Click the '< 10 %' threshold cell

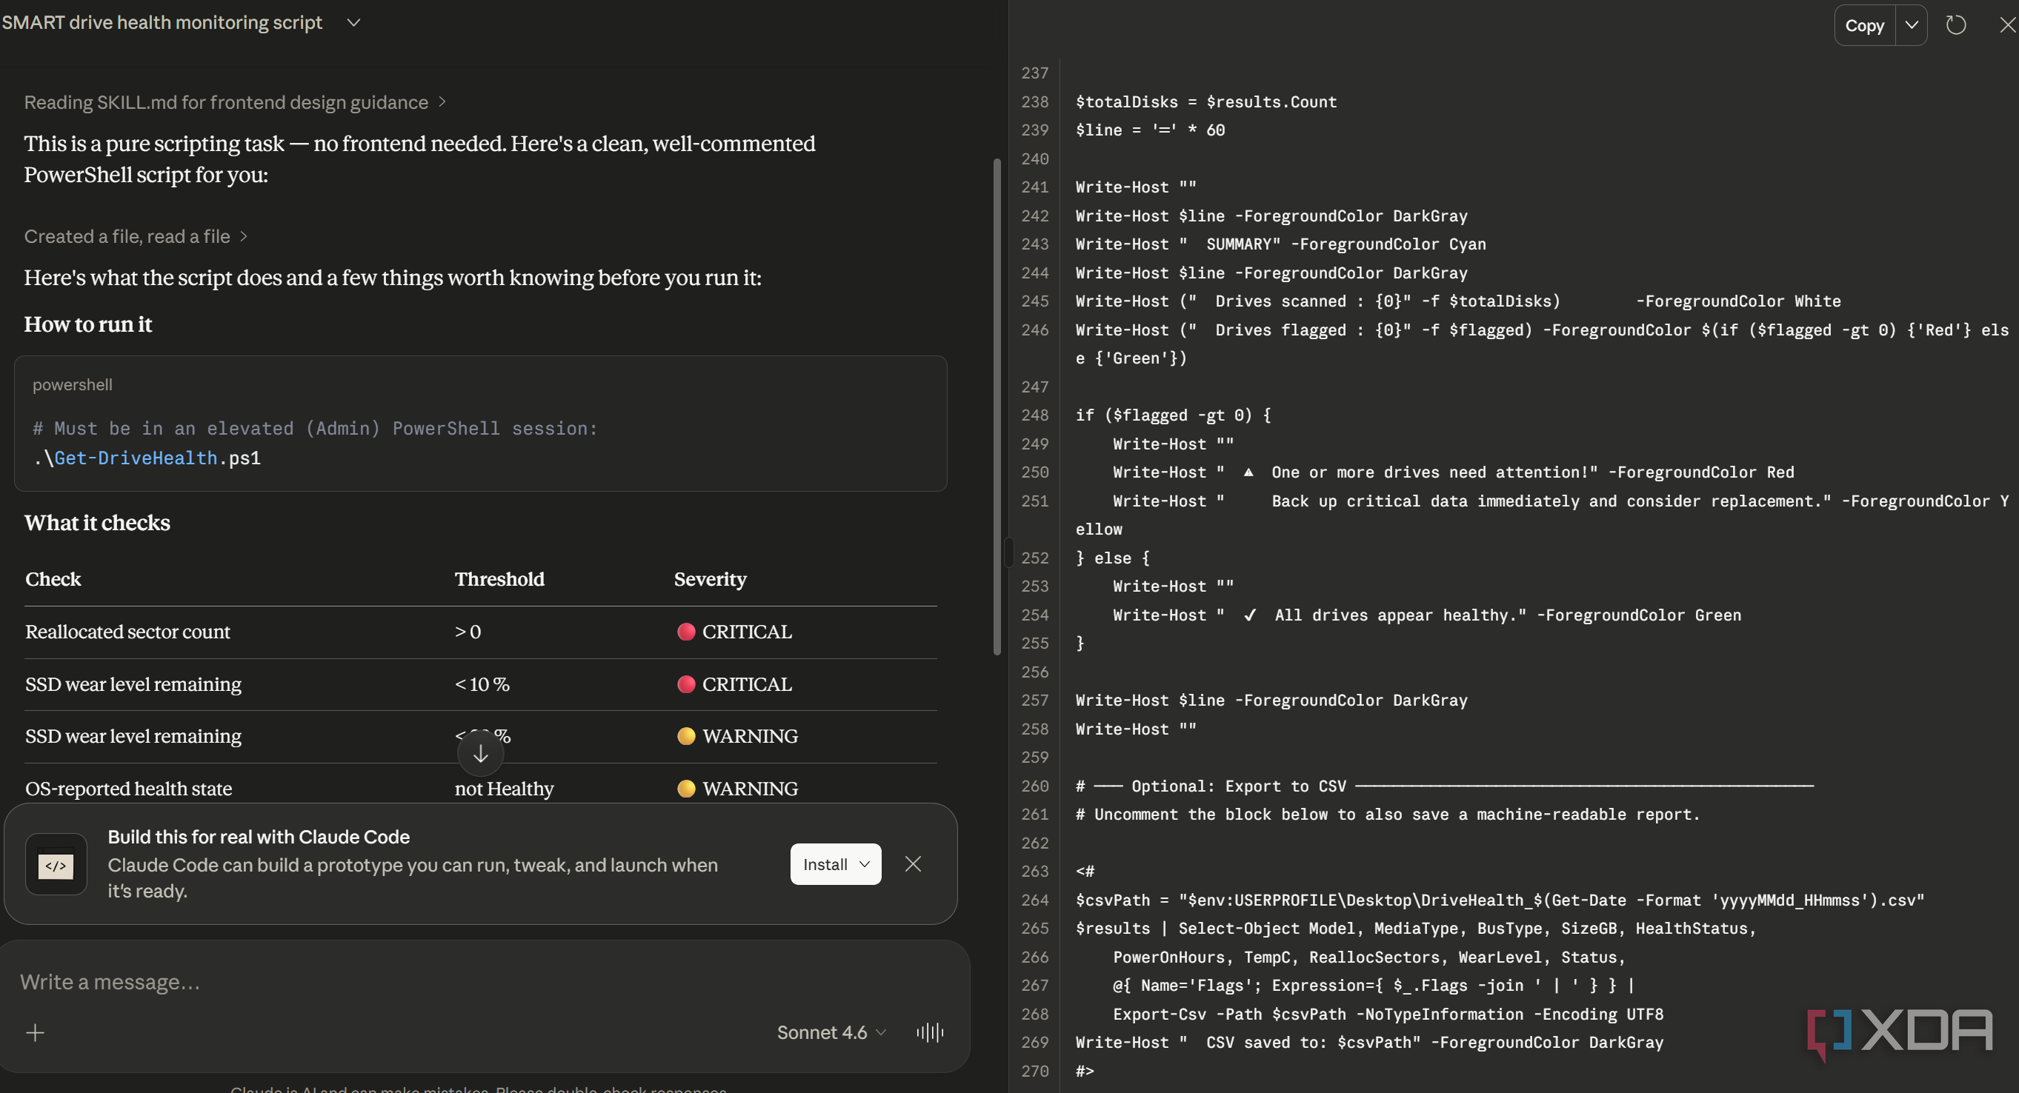pyautogui.click(x=482, y=685)
